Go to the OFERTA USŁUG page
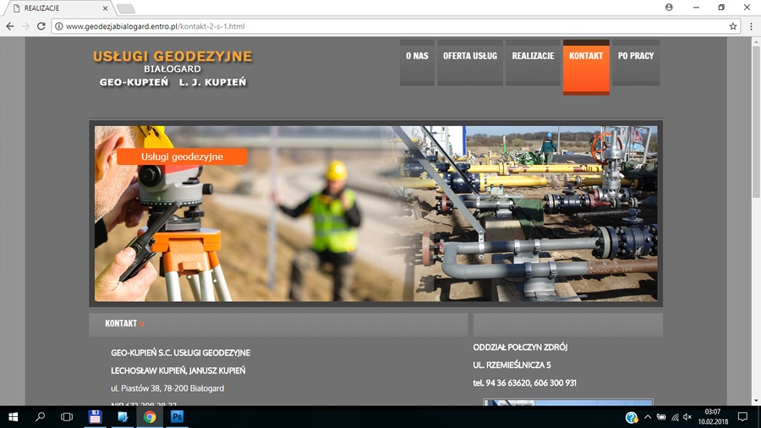 click(470, 56)
